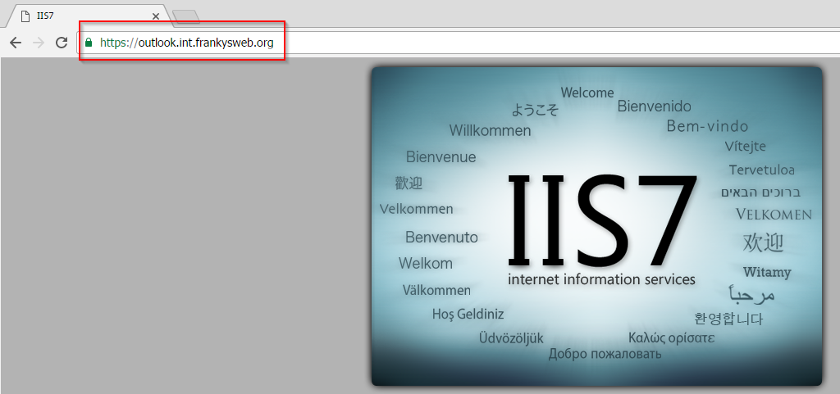Click the 'Bienvenue' greeting
Viewport: 840px width, 394px height.
[x=441, y=157]
